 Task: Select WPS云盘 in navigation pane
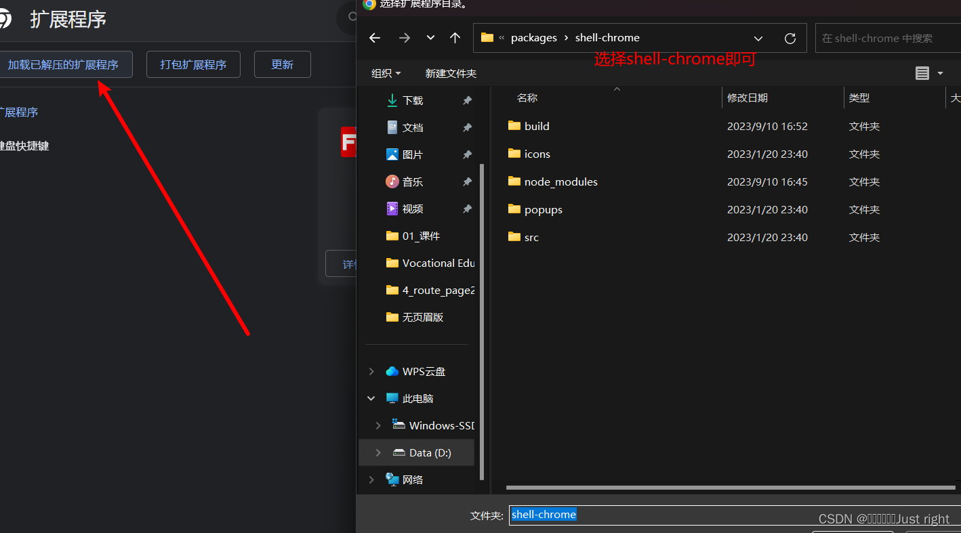pyautogui.click(x=415, y=371)
